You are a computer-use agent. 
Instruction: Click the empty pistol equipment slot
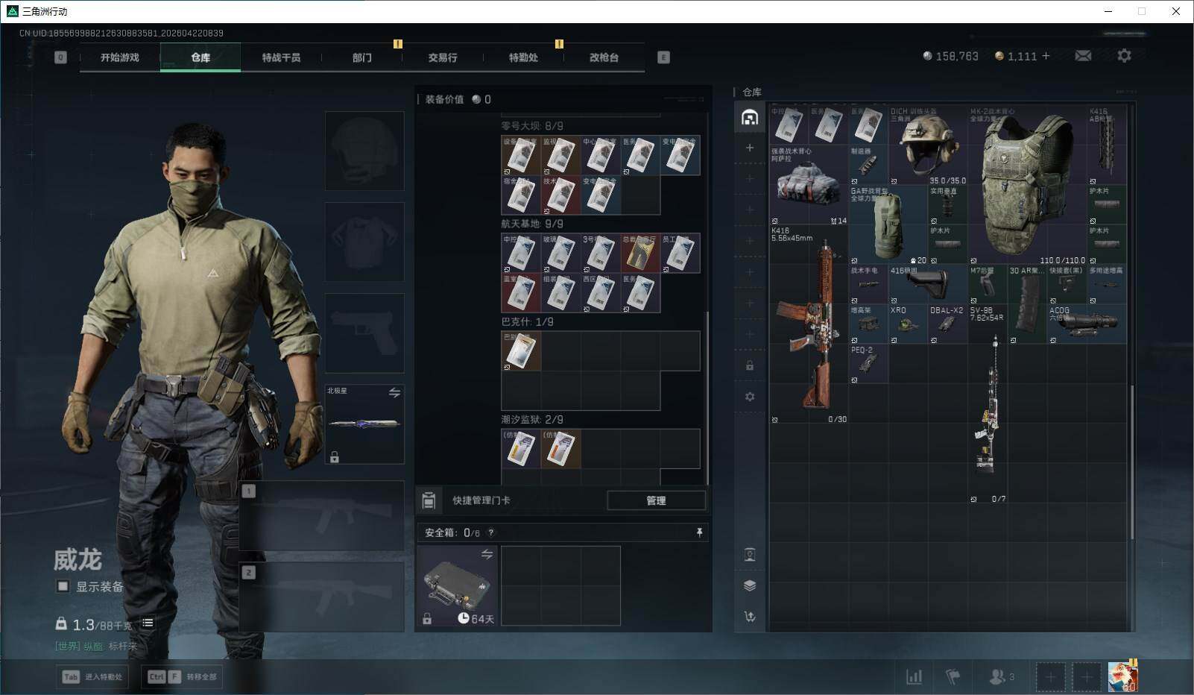(364, 333)
